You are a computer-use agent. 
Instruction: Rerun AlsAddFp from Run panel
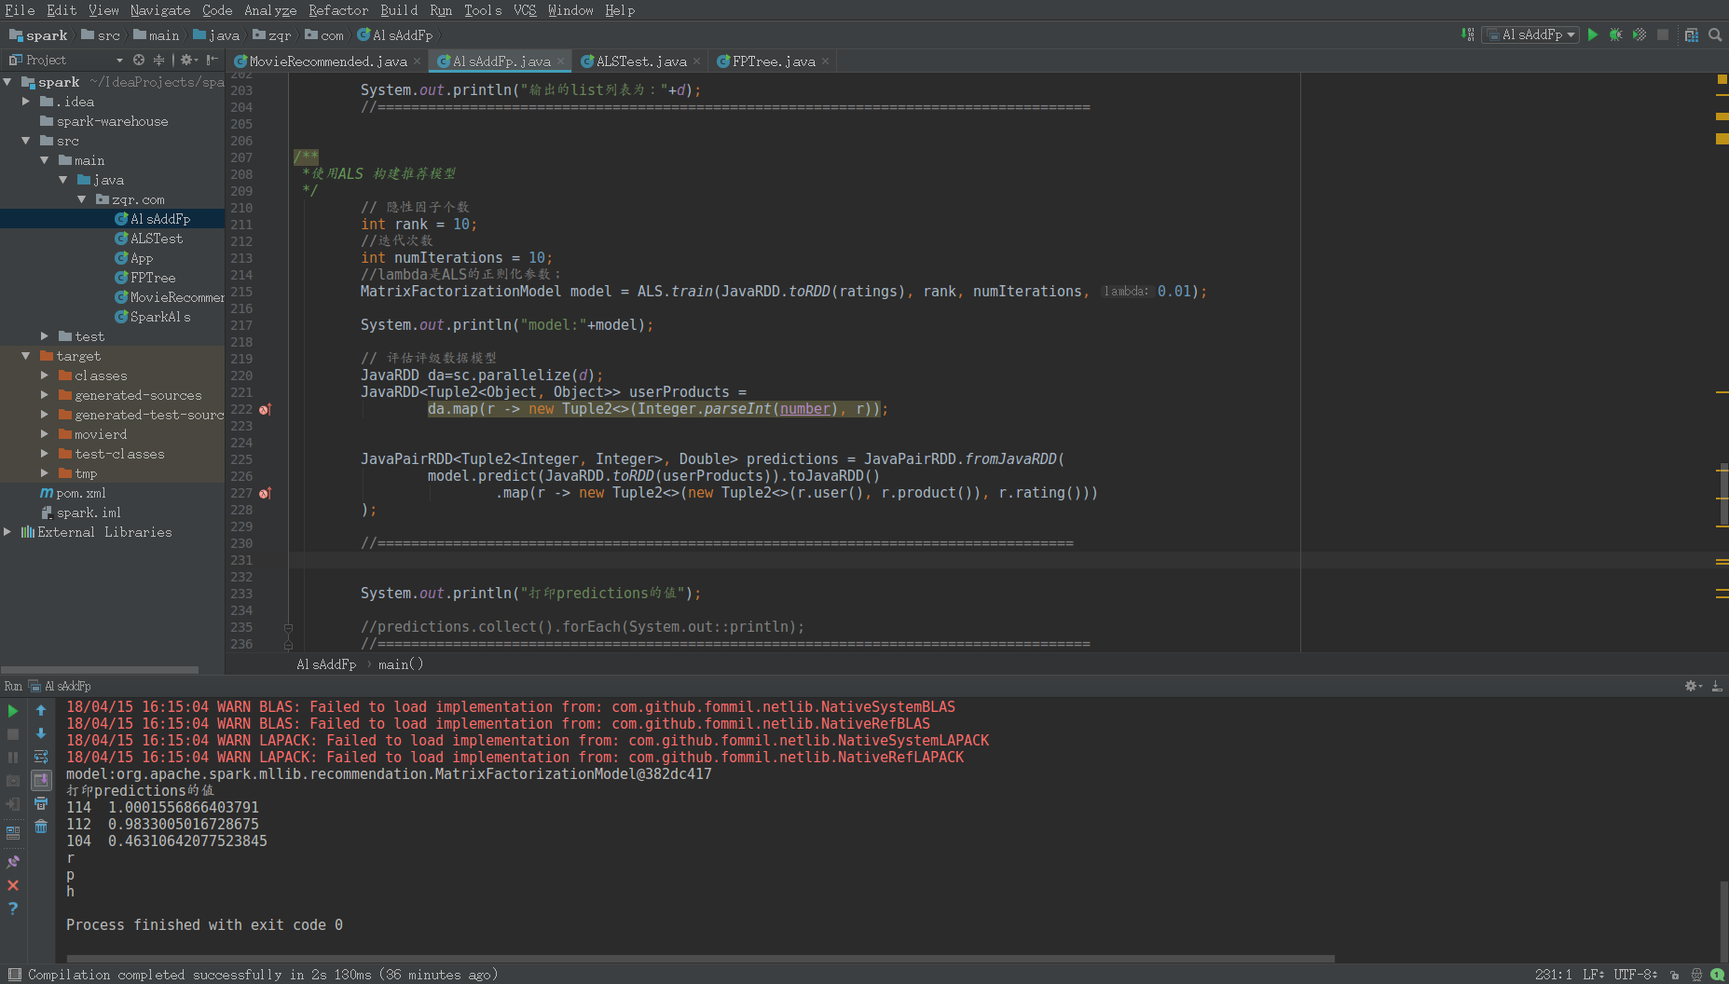(13, 711)
